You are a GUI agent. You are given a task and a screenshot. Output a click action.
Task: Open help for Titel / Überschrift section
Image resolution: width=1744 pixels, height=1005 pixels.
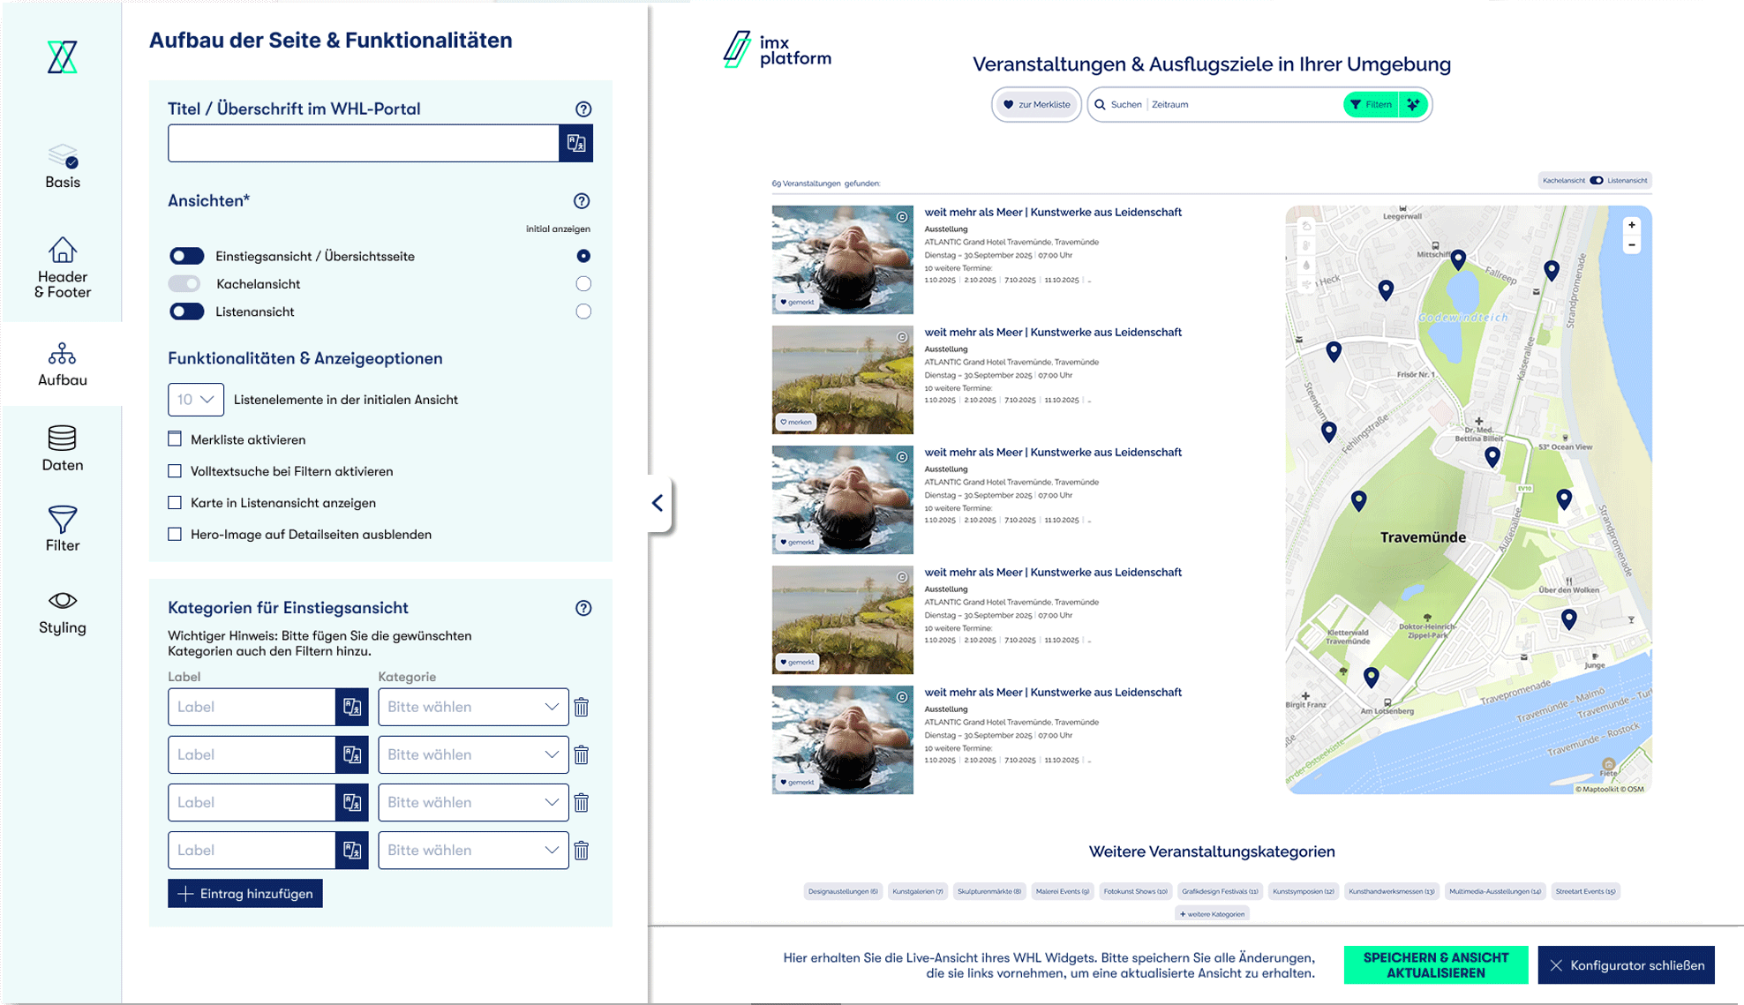click(x=583, y=109)
